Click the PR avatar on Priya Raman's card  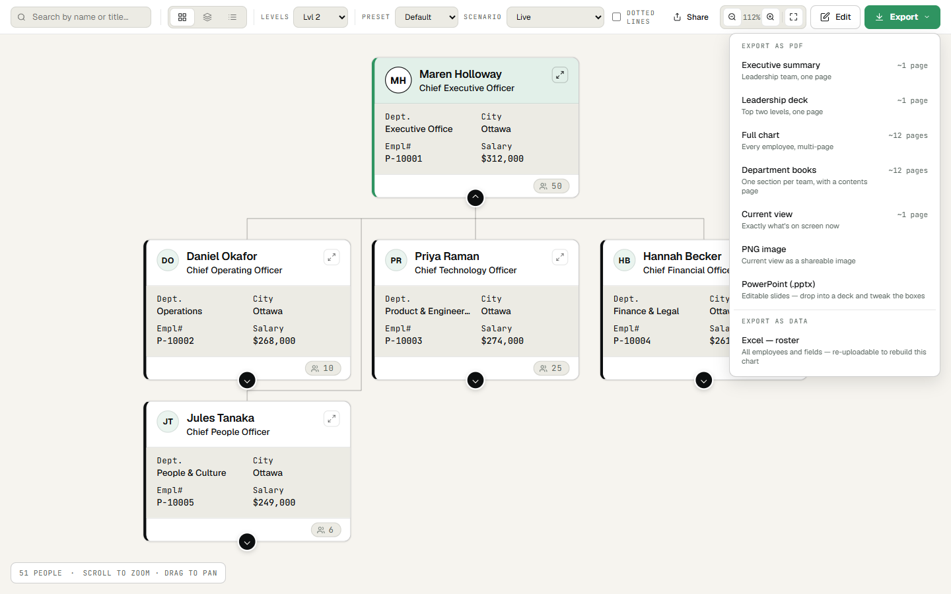[x=396, y=260]
